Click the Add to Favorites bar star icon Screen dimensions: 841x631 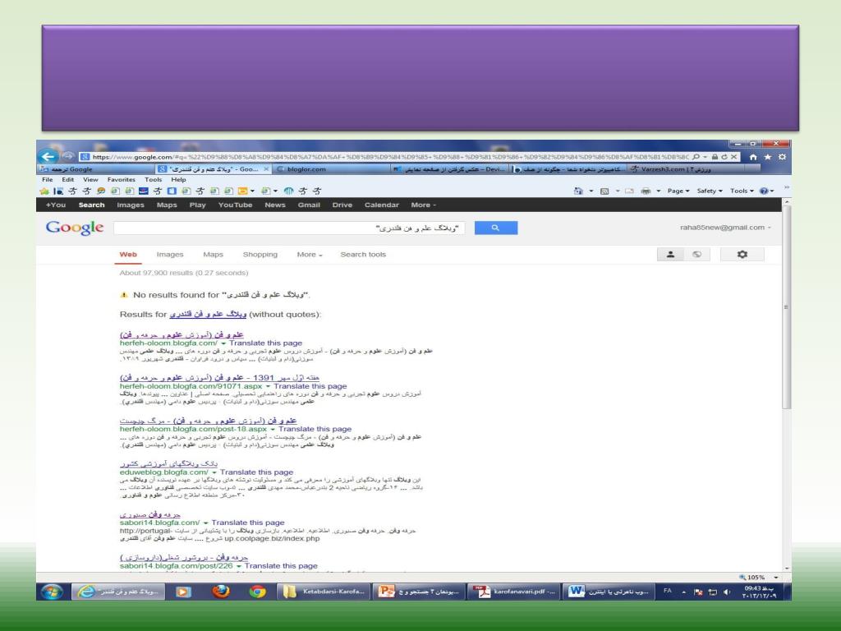click(44, 191)
